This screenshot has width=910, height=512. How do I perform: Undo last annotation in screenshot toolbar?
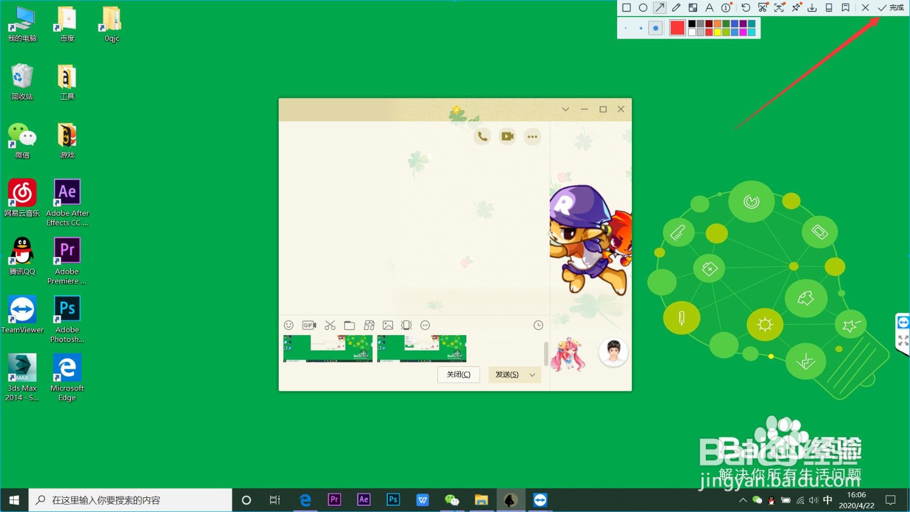tap(746, 8)
